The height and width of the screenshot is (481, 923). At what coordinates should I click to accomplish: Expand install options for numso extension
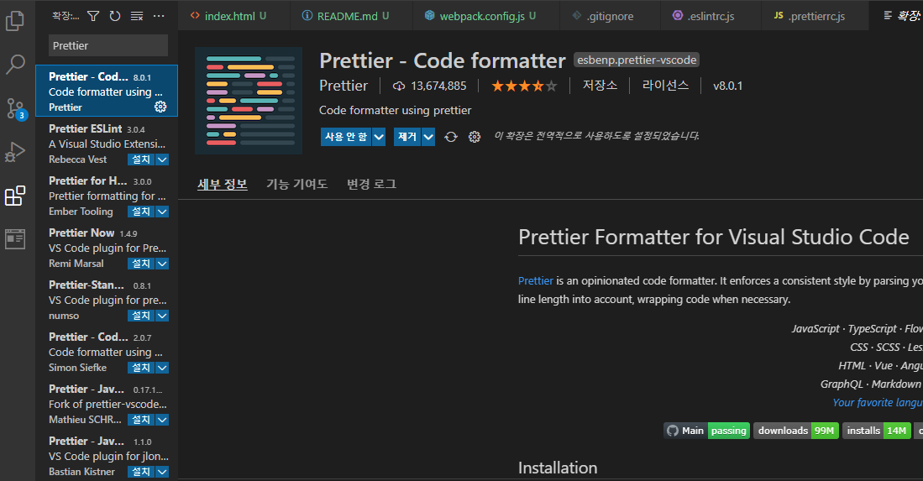pyautogui.click(x=162, y=316)
